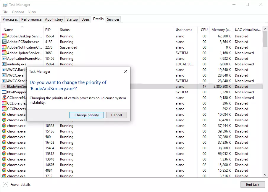This screenshot has height=192, width=268.
Task: Click the Adobe Desktop Service process icon
Action: pyautogui.click(x=4, y=36)
